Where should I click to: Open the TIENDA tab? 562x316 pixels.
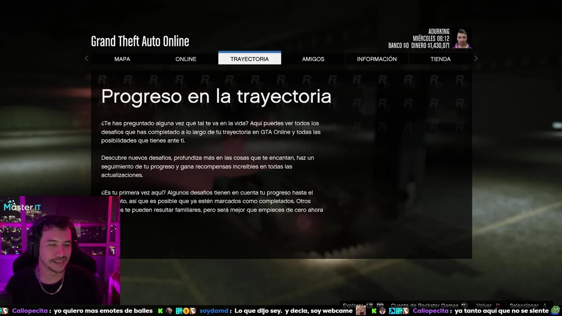[x=440, y=59]
